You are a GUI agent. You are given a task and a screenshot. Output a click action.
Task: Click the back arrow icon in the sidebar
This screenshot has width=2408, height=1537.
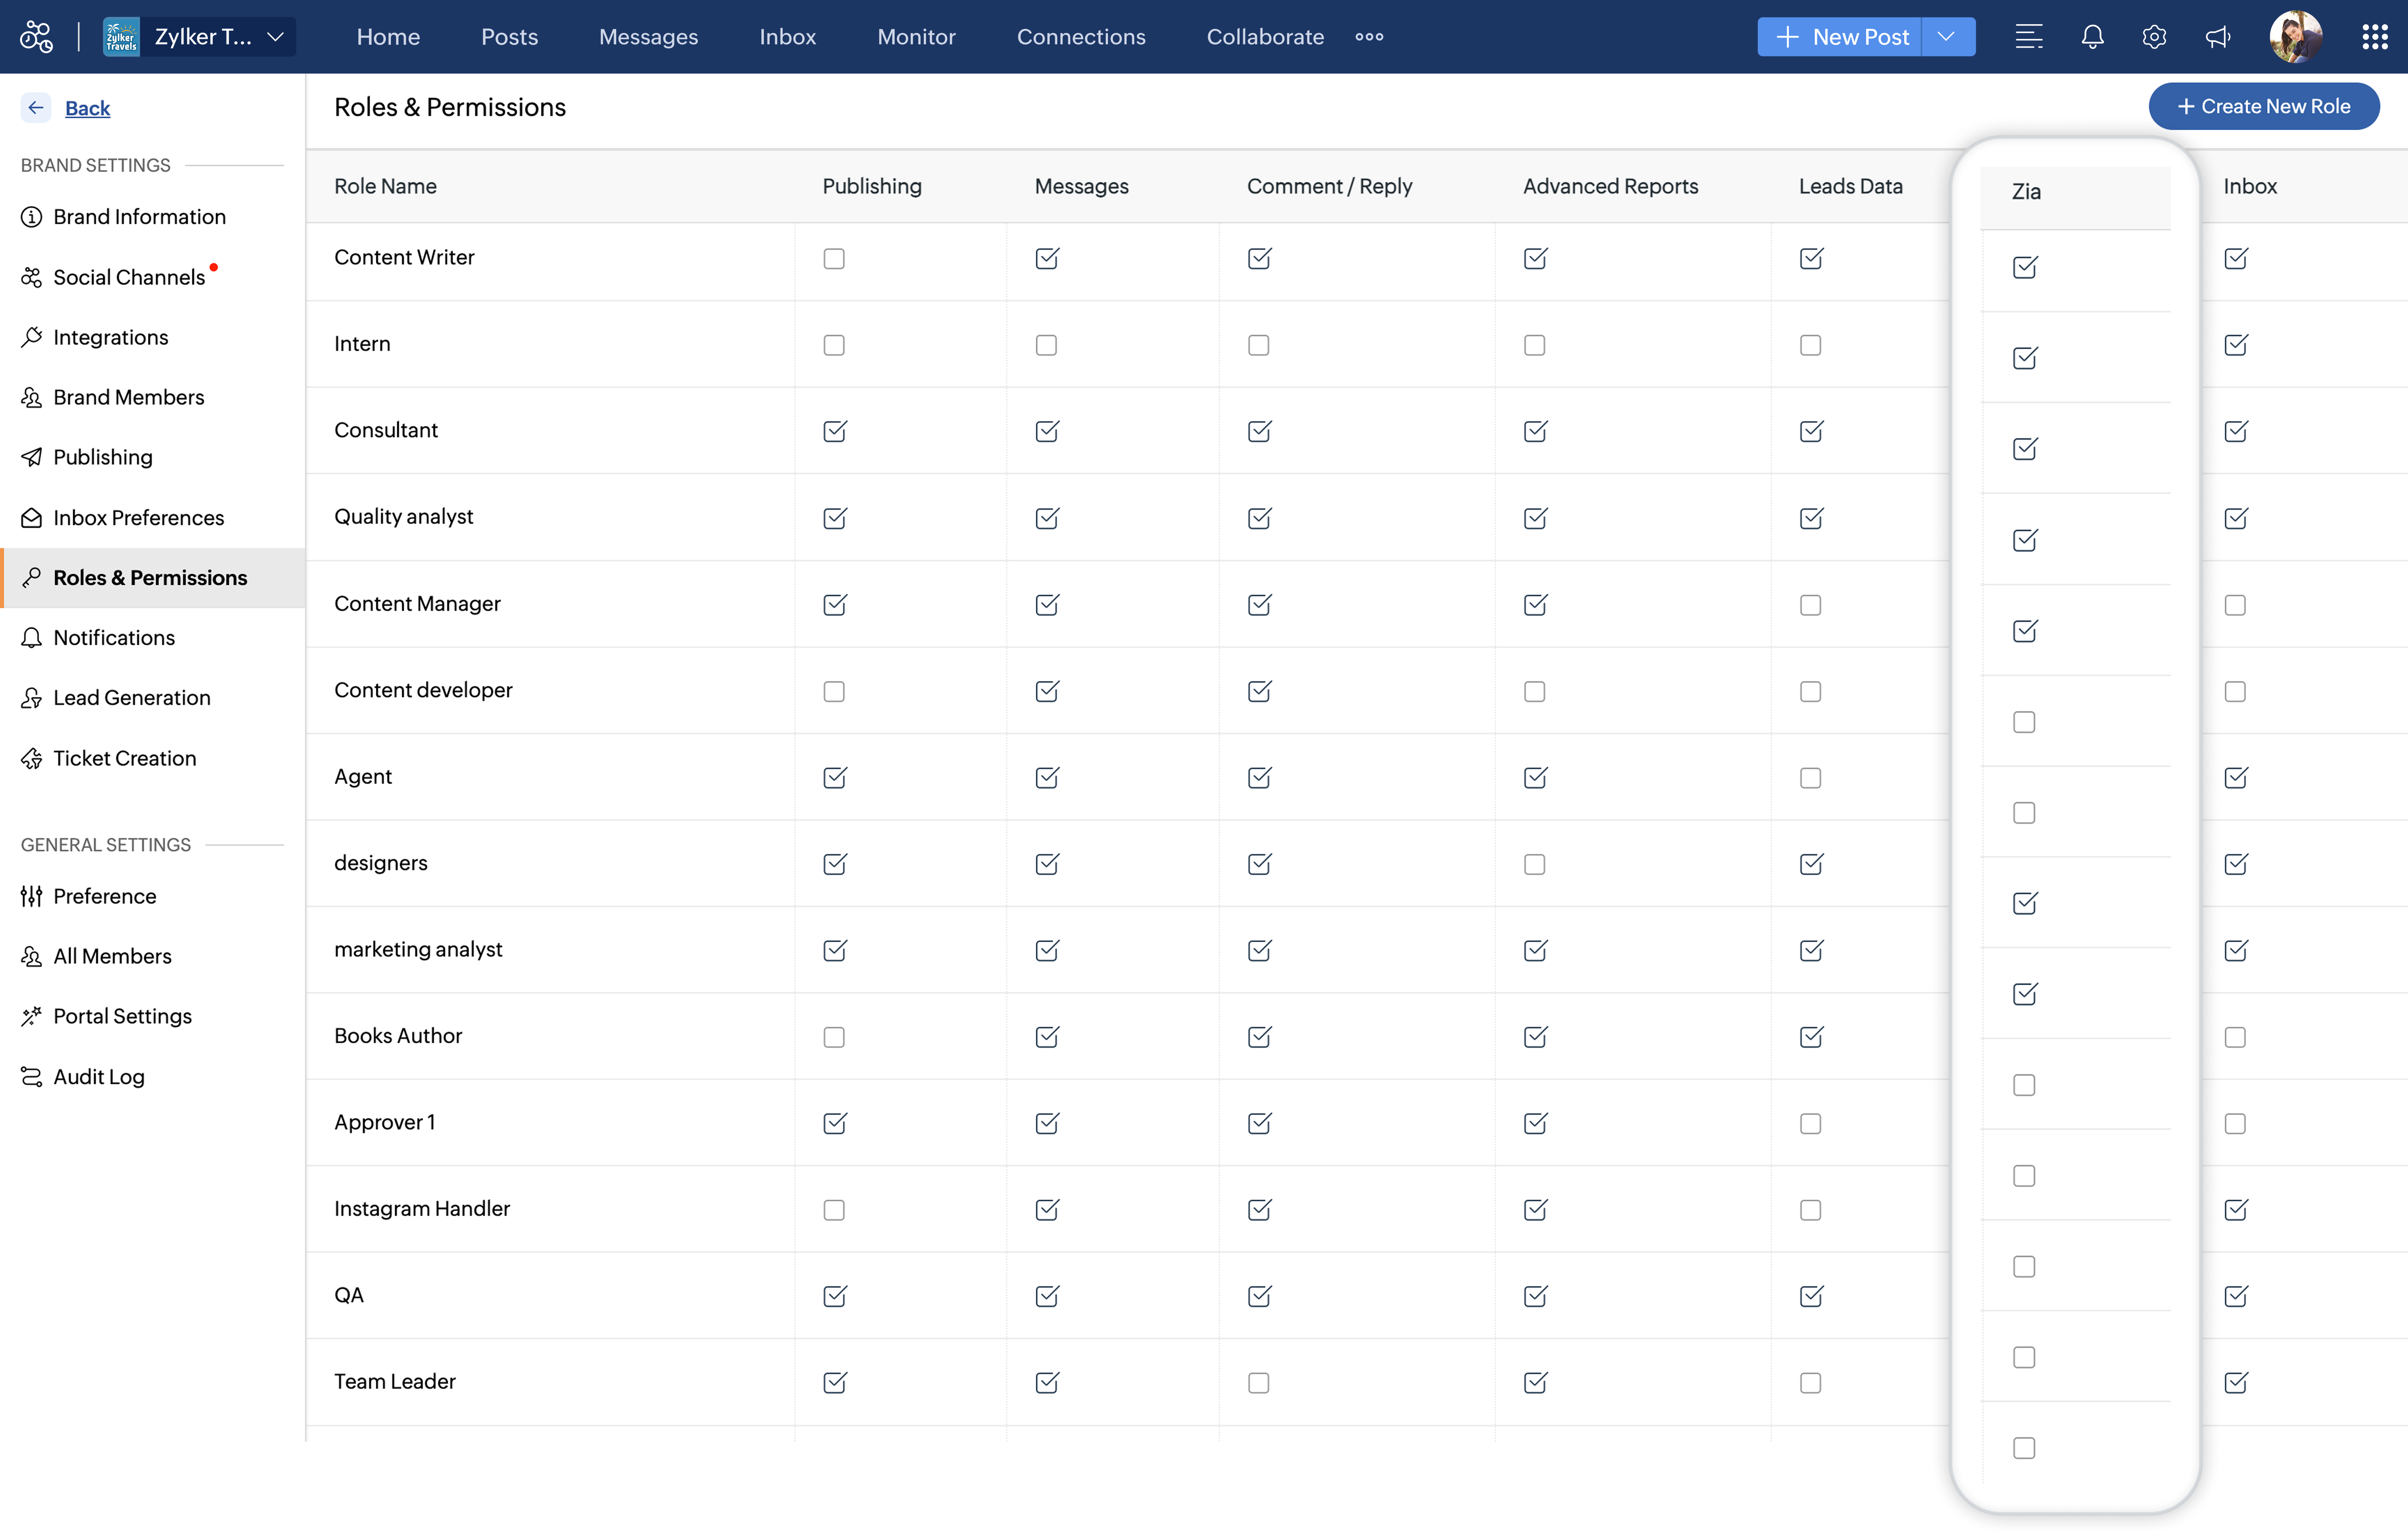coord(36,108)
